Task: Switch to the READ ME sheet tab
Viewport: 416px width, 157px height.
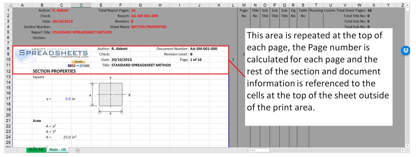Action: click(x=36, y=150)
